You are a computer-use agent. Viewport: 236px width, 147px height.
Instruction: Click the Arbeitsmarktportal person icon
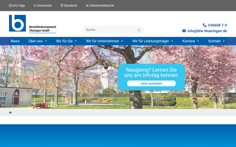coord(87,5)
